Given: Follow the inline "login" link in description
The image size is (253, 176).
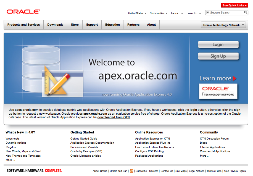Looking at the screenshot, I should pos(193,110).
